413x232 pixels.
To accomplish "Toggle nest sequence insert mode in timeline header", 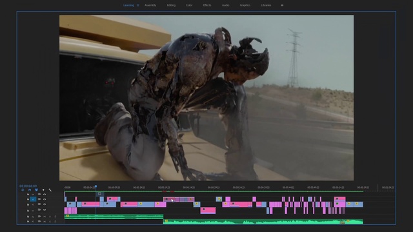I will pyautogui.click(x=23, y=190).
